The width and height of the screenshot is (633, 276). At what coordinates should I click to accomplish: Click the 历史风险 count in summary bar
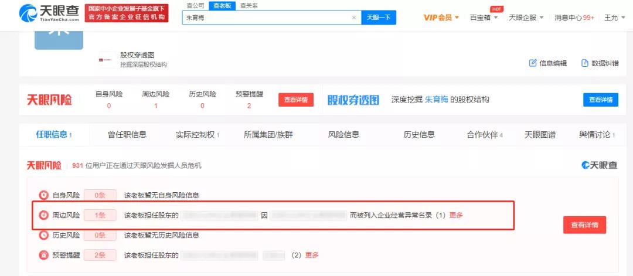(202, 105)
